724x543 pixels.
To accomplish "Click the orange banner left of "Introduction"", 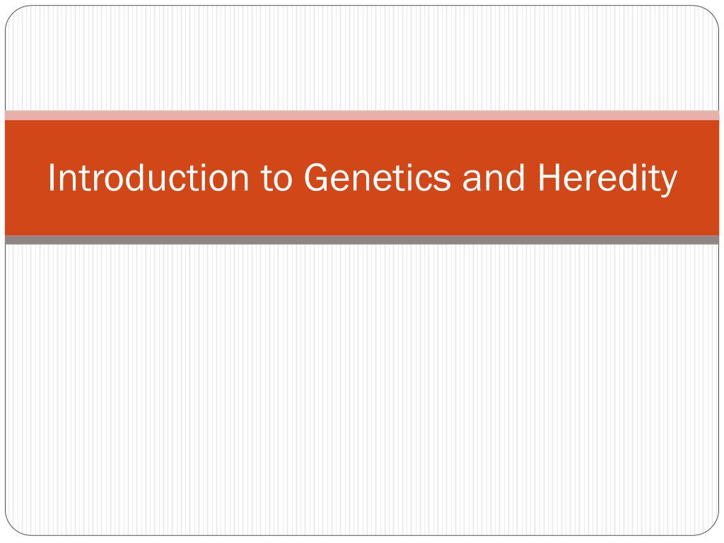I will [26, 177].
